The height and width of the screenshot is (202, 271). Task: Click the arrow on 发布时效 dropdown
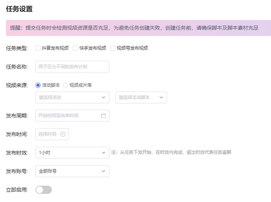coord(103,153)
